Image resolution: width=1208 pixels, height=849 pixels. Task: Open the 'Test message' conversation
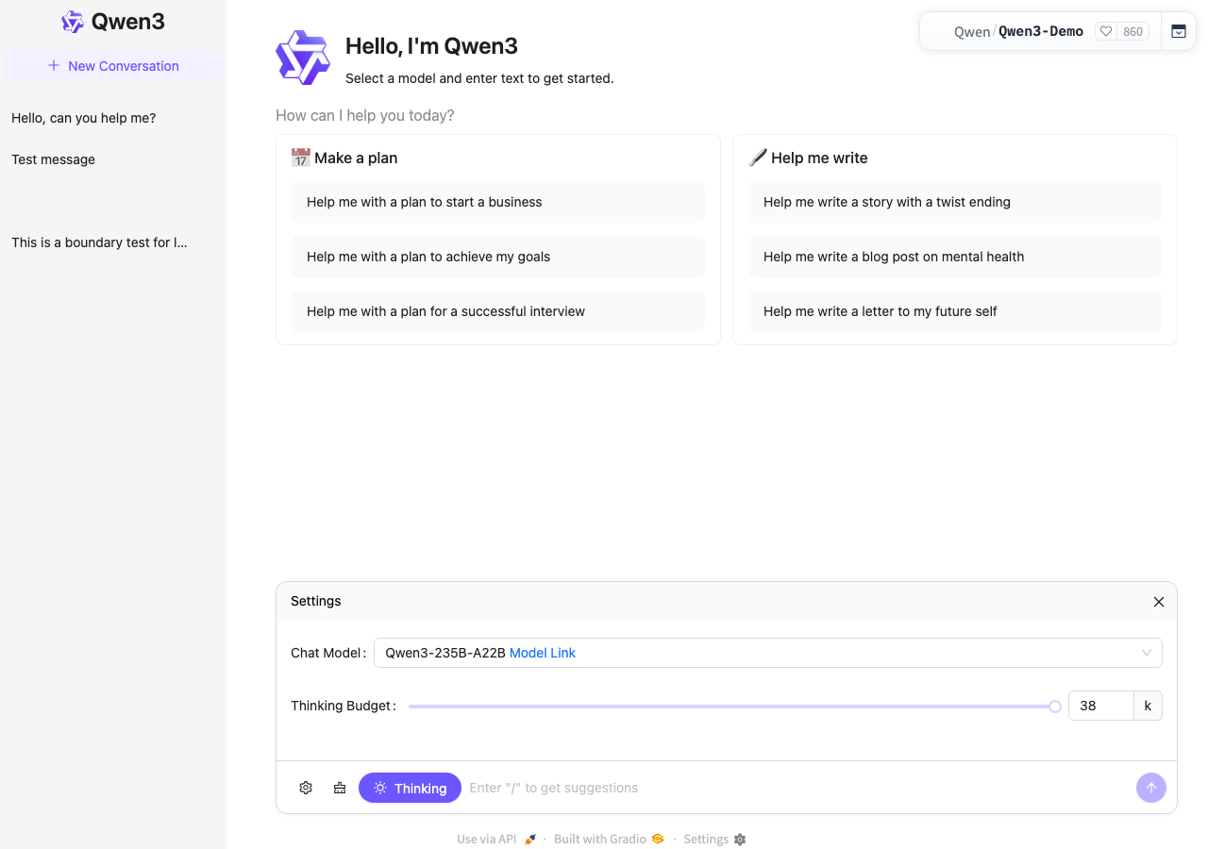pyautogui.click(x=113, y=159)
